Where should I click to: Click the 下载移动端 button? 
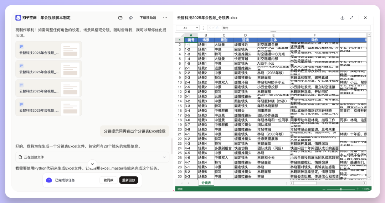click(x=148, y=18)
